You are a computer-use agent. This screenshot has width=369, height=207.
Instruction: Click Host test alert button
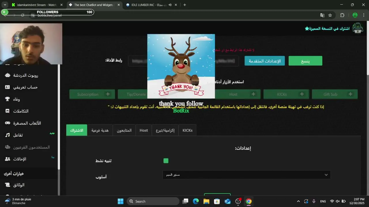[x=238, y=94]
